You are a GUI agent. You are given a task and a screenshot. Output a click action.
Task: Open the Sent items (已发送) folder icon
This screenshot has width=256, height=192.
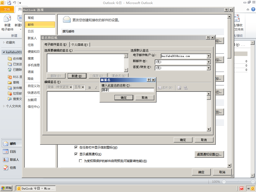pyautogui.click(x=10, y=64)
